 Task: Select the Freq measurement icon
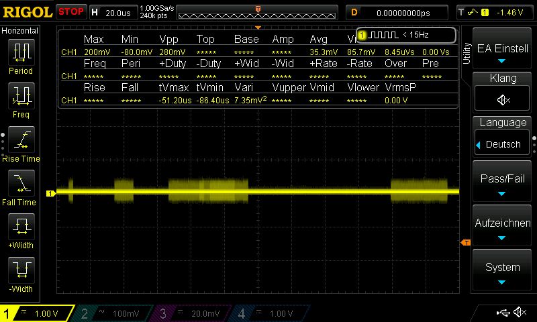(x=21, y=98)
